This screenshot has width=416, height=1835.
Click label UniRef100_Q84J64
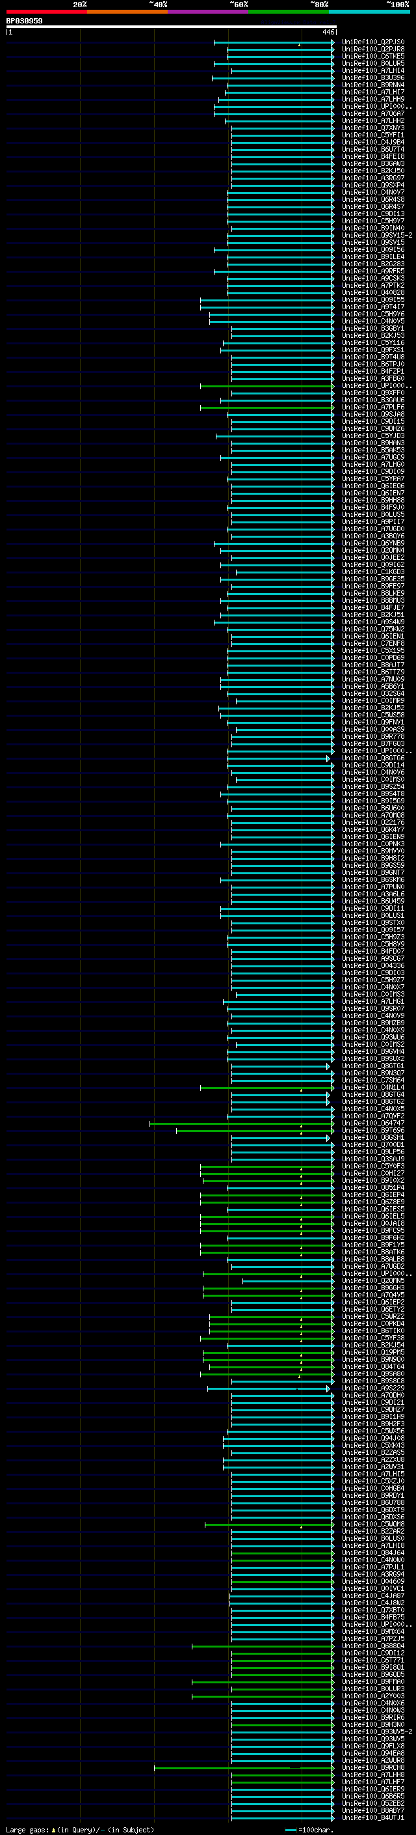tap(372, 1553)
